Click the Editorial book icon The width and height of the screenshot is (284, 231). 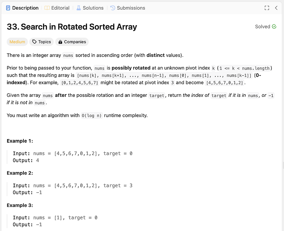click(x=47, y=8)
